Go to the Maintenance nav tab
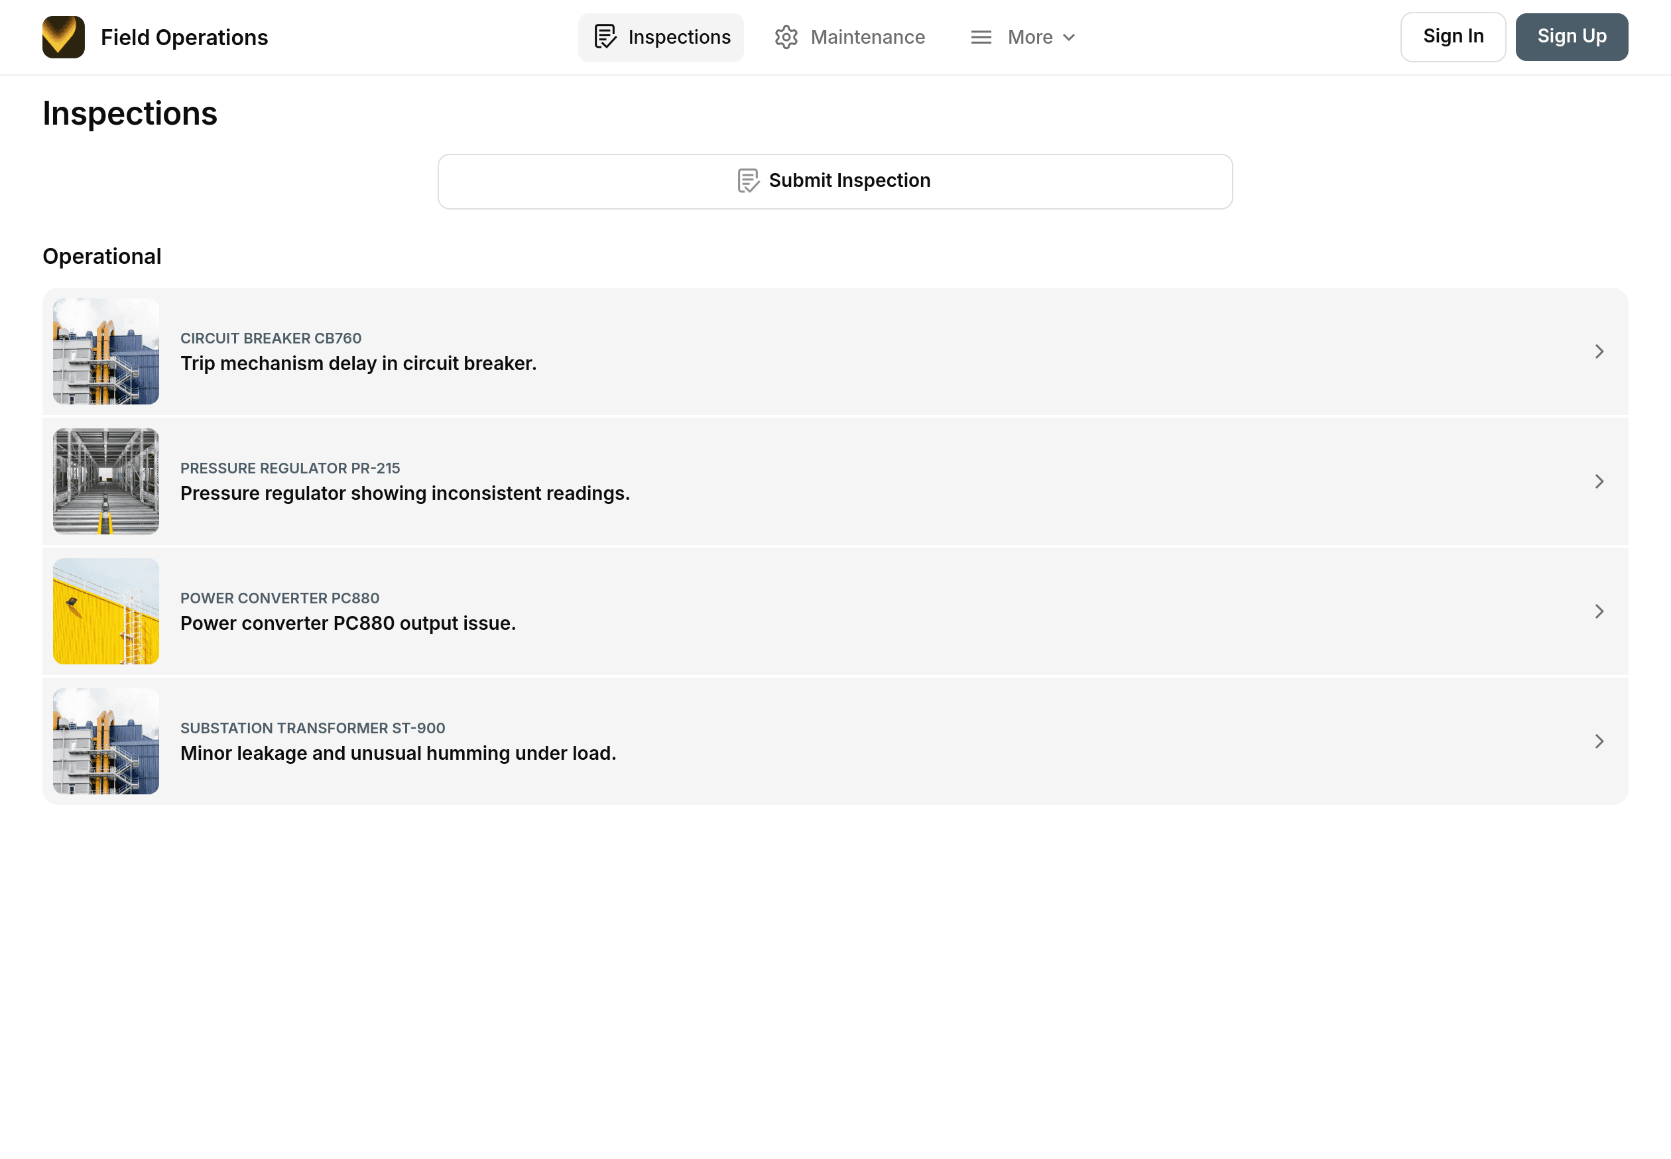1671x1159 pixels. [x=849, y=37]
